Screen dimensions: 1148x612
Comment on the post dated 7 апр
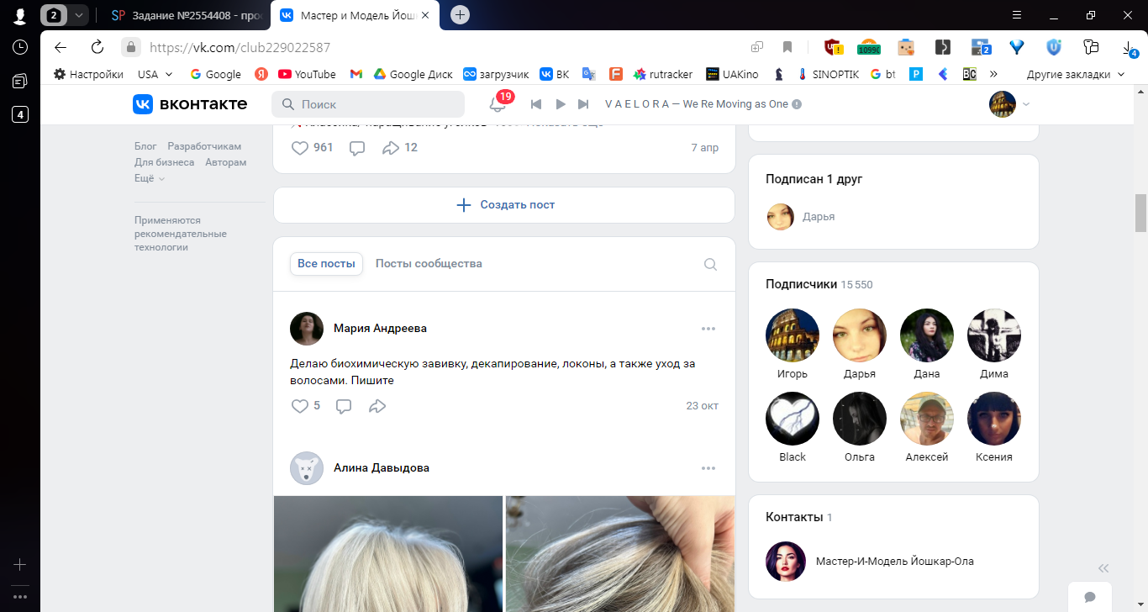357,148
